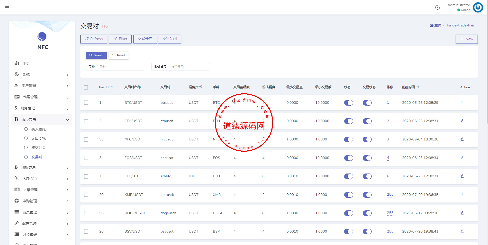Select 交易对 submenu item
The height and width of the screenshot is (245, 488).
coord(37,157)
